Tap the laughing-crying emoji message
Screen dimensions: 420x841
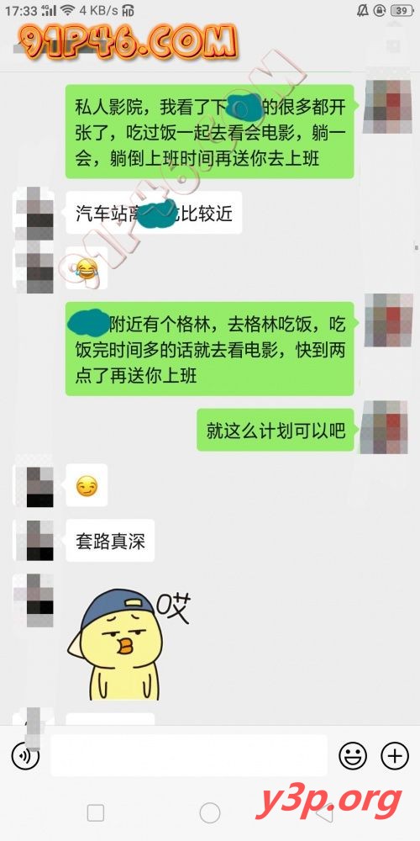pos(87,267)
